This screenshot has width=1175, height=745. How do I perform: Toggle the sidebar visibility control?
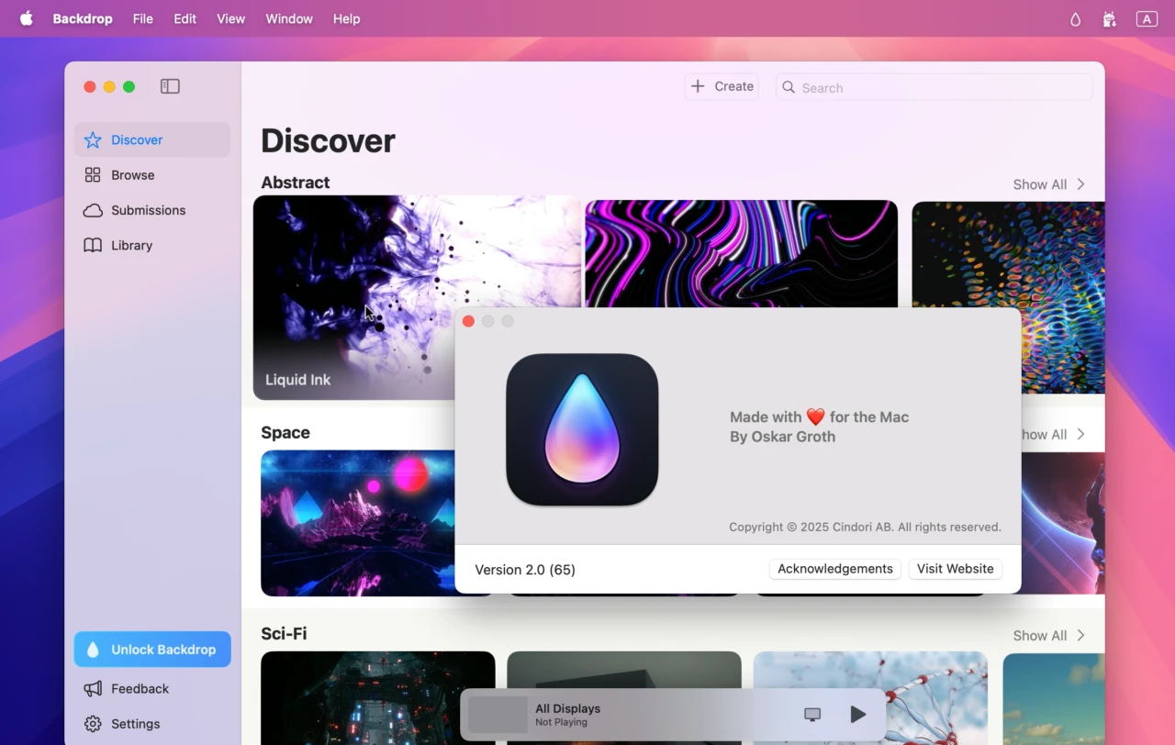point(170,85)
